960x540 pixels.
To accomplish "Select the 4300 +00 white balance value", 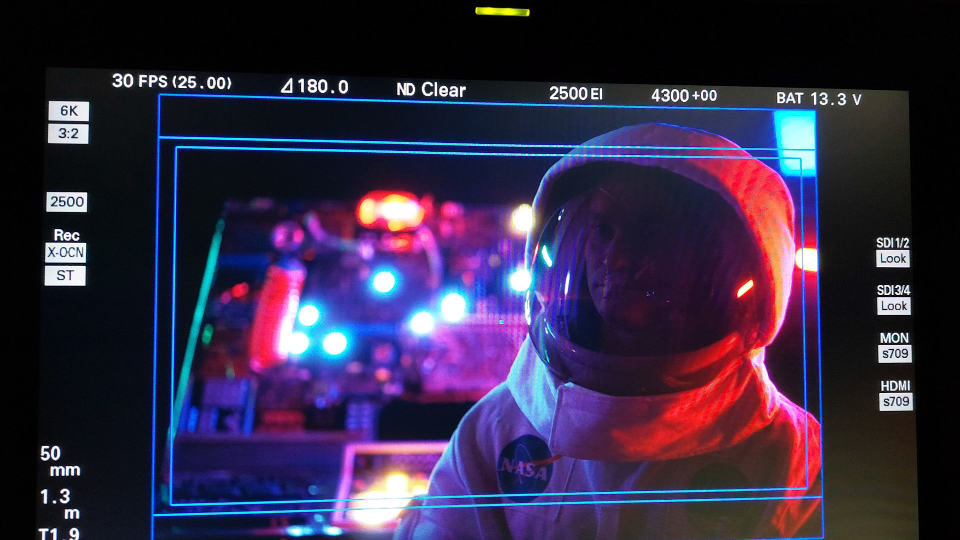I will click(x=684, y=96).
